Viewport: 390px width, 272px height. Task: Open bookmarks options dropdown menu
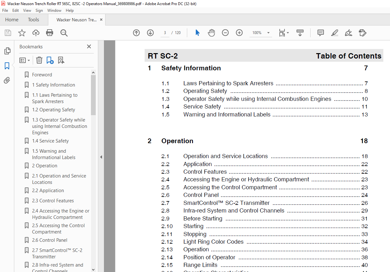coord(24,60)
